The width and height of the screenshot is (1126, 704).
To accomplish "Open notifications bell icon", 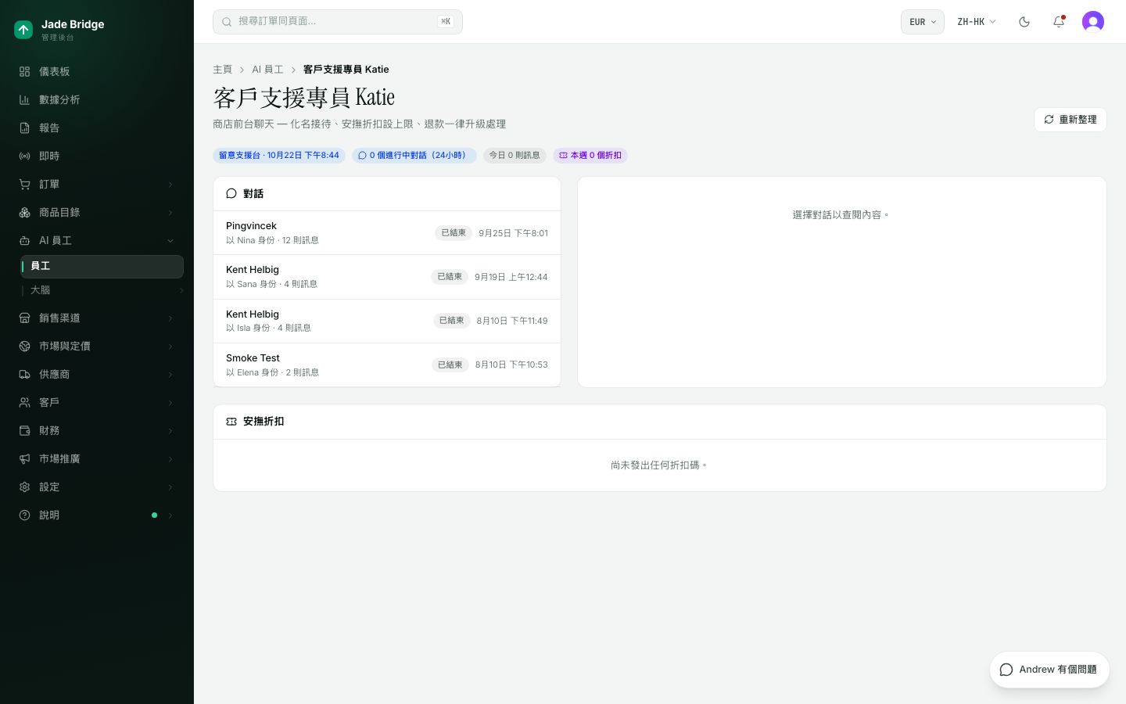I will click(x=1059, y=22).
